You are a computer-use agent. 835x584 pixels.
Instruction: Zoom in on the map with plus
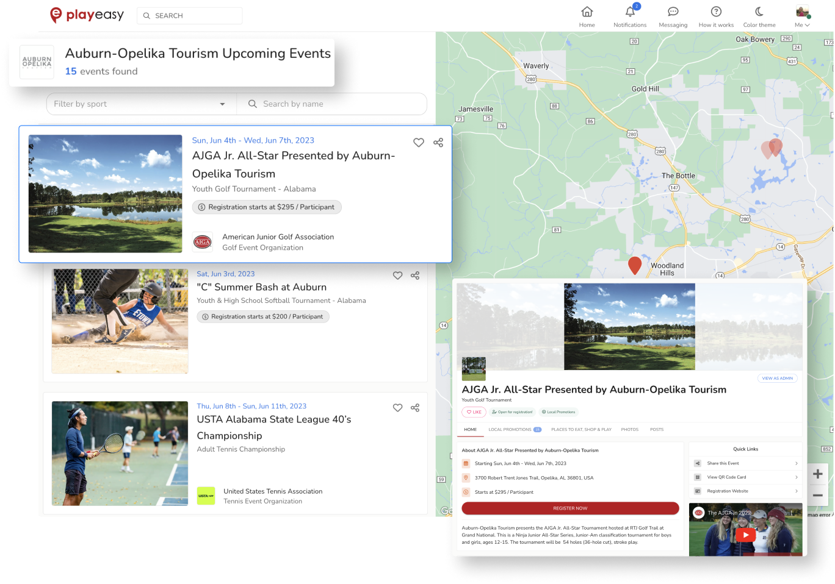(818, 474)
